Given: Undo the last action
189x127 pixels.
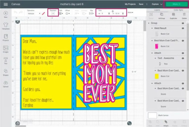Looking at the screenshot, I should tap(15, 12).
